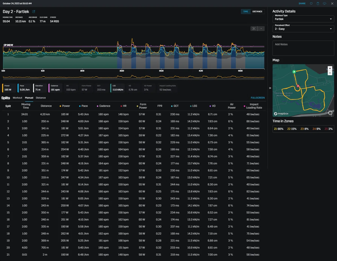
Task: Click the heart favorite icon
Action: coord(311,3)
